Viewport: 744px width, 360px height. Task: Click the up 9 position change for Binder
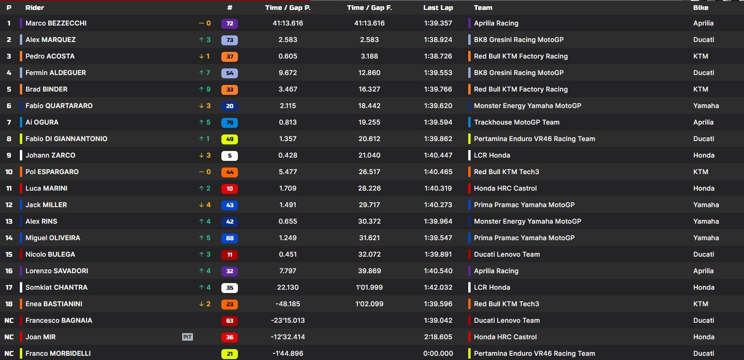pos(205,89)
